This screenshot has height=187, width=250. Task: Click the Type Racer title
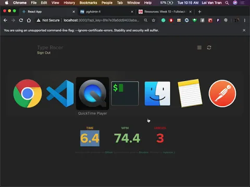(x=50, y=47)
